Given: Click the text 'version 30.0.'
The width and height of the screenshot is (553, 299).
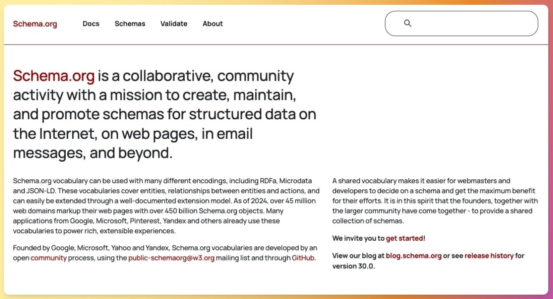Looking at the screenshot, I should pyautogui.click(x=354, y=266).
